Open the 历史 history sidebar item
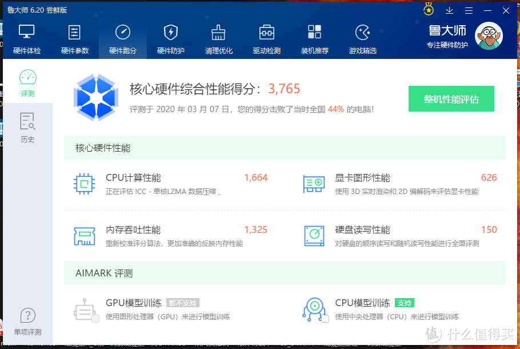The image size is (520, 349). 27,128
